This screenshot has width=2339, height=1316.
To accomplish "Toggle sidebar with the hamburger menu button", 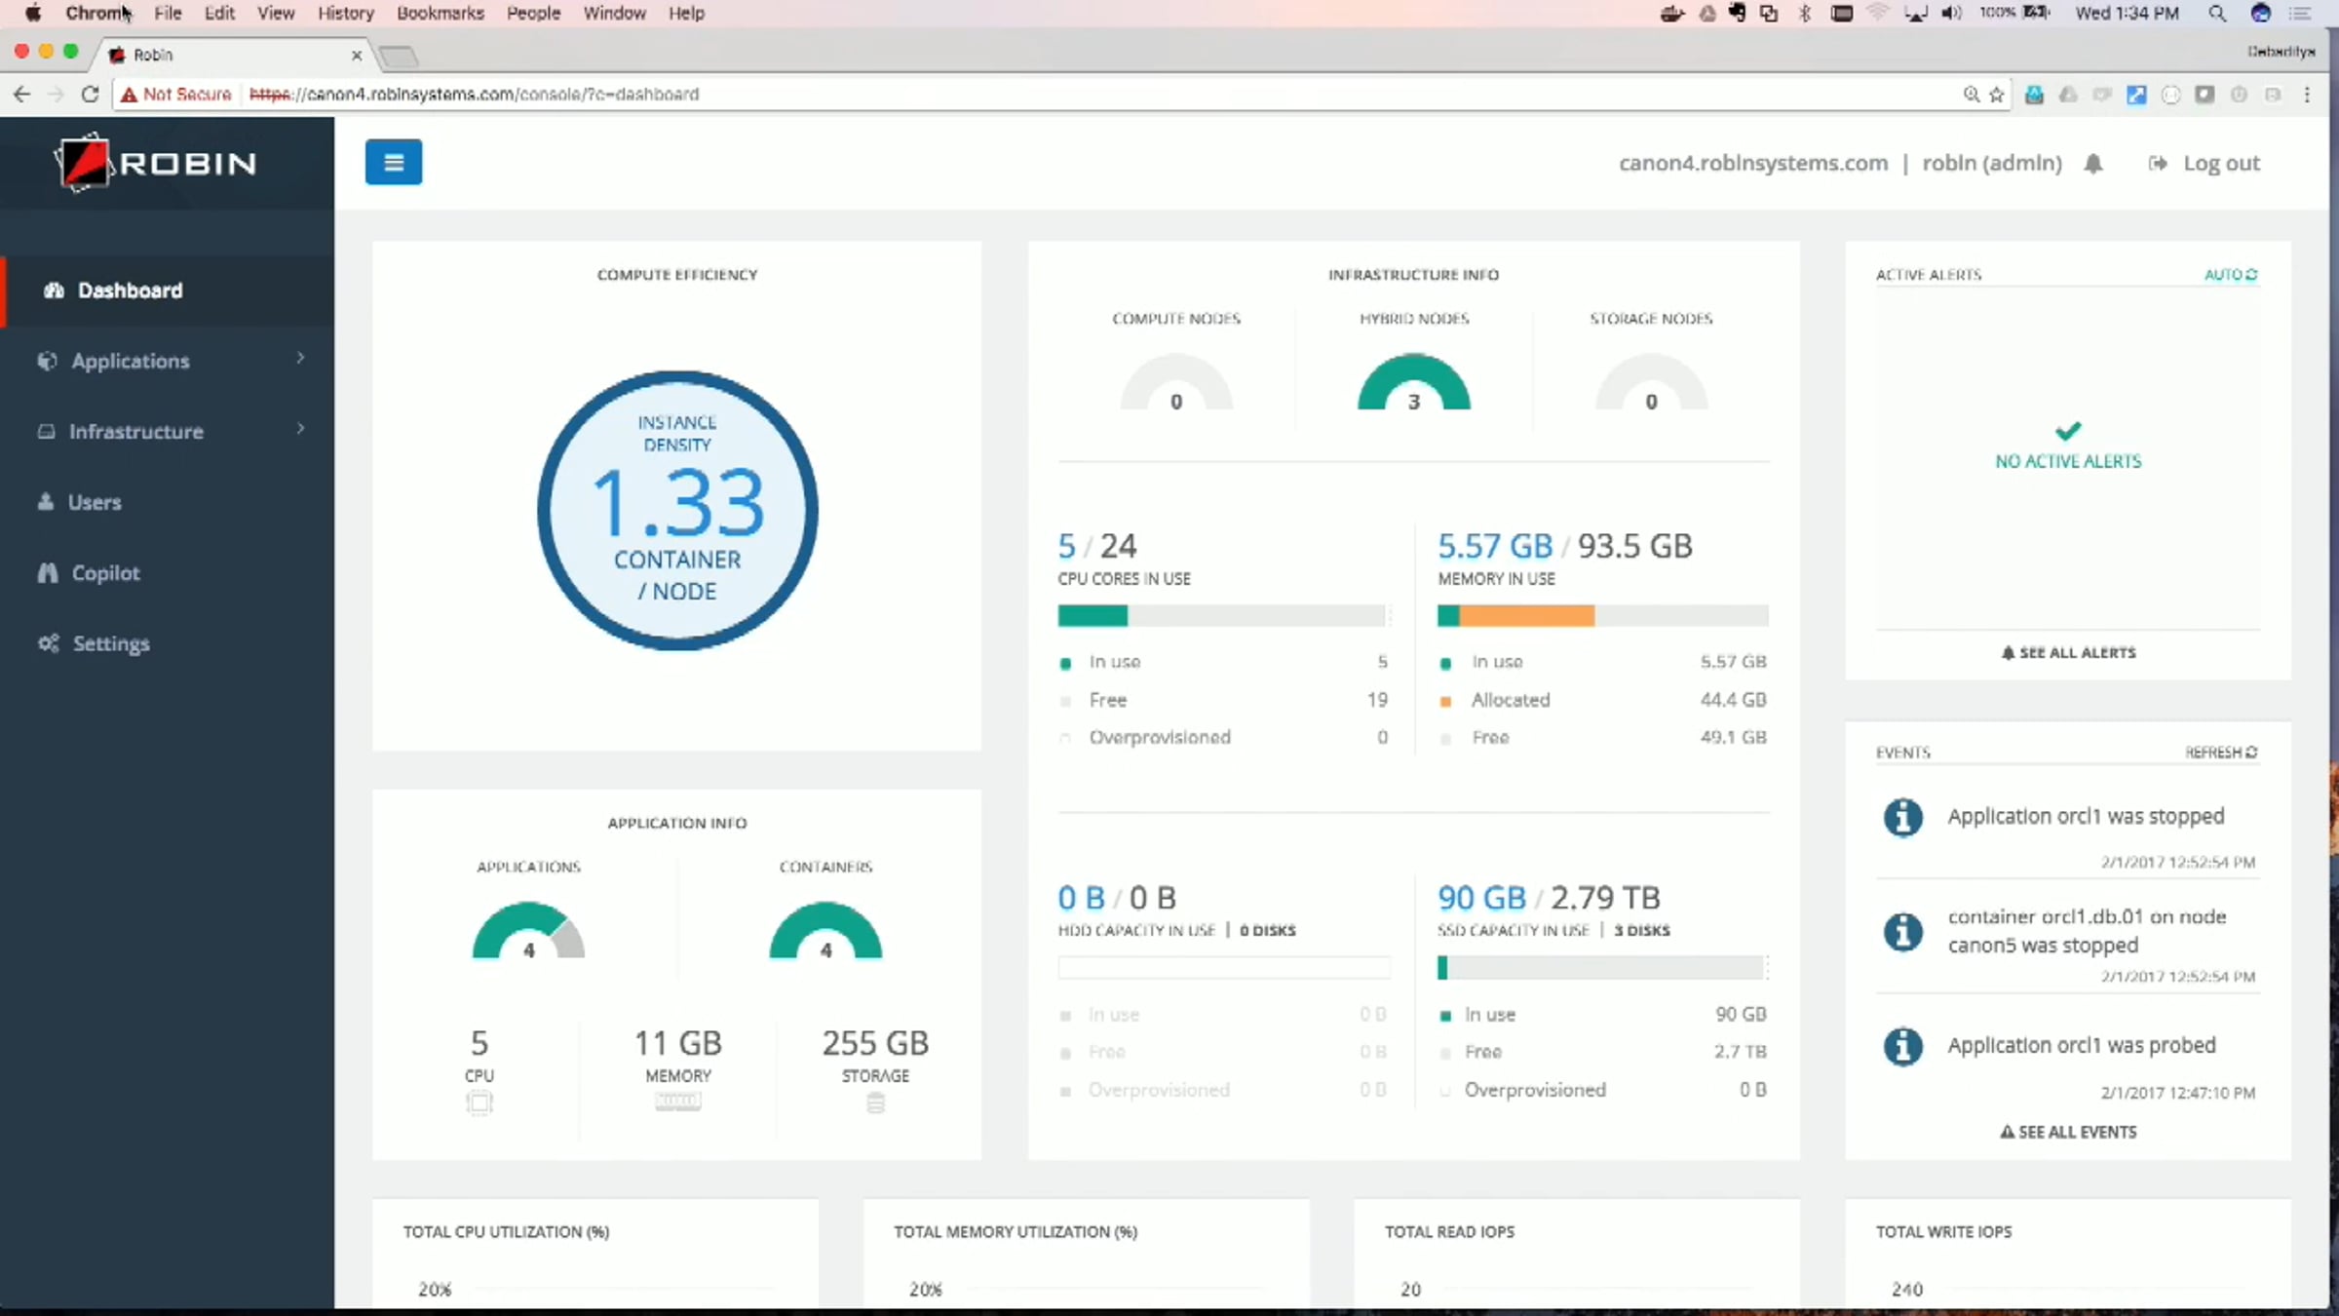I will (x=394, y=162).
